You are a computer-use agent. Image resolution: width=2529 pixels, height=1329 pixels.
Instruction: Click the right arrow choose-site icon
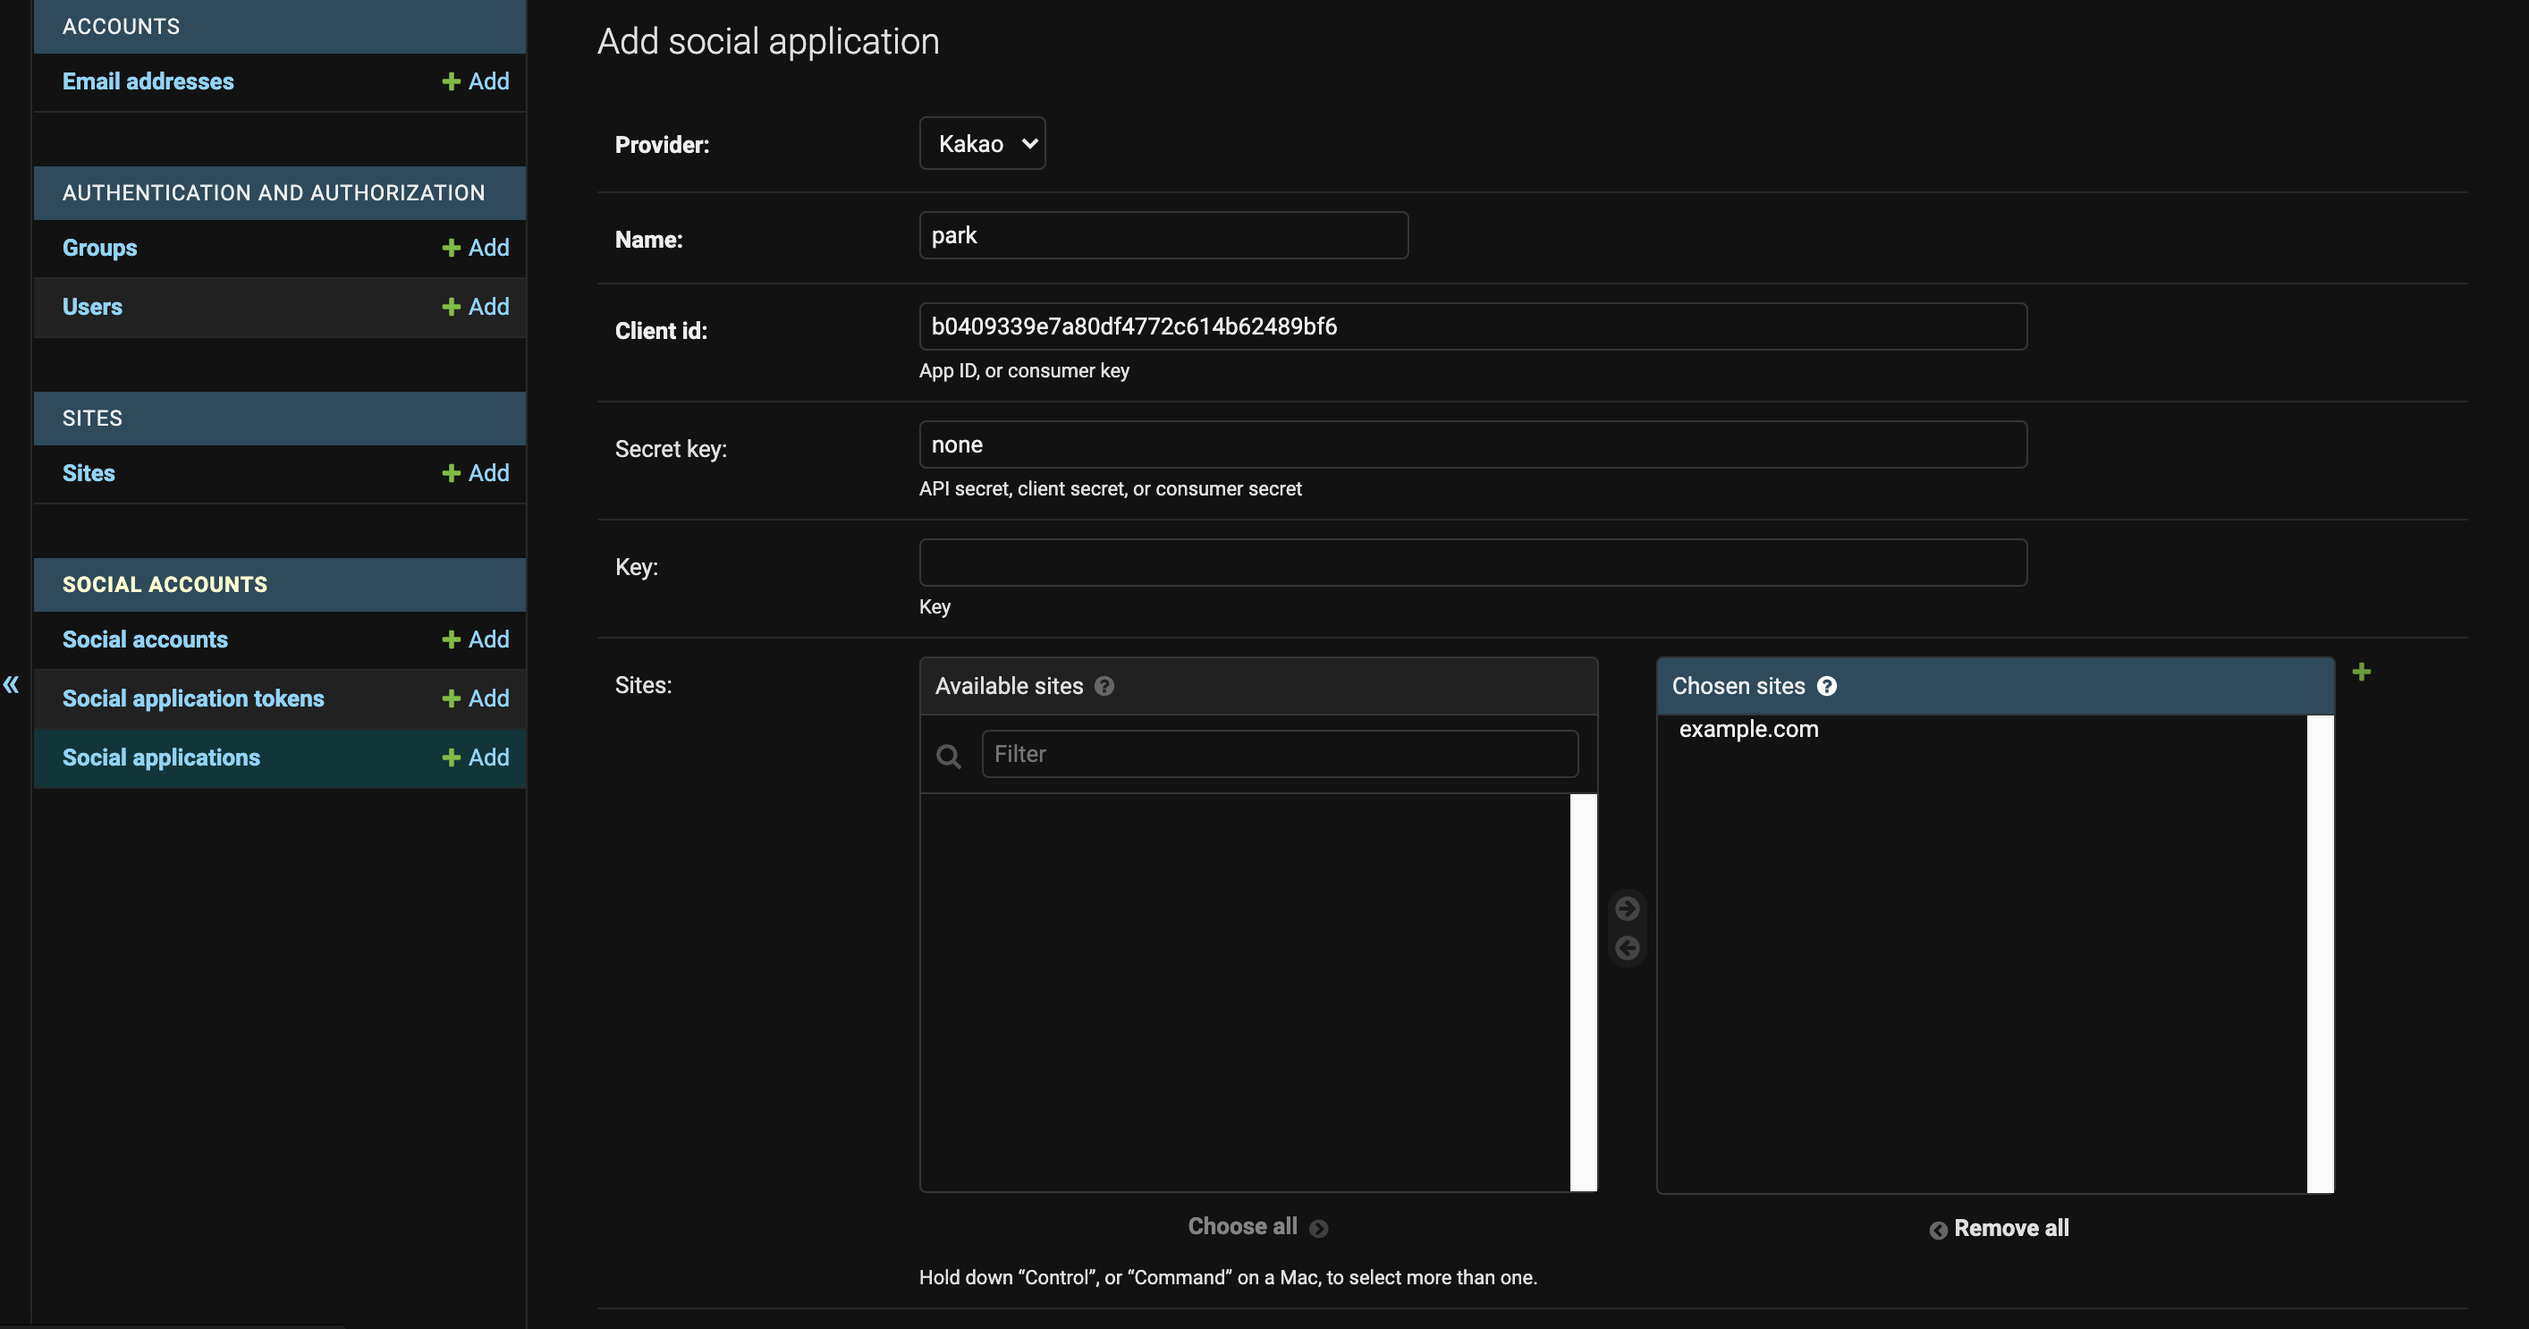click(x=1627, y=908)
